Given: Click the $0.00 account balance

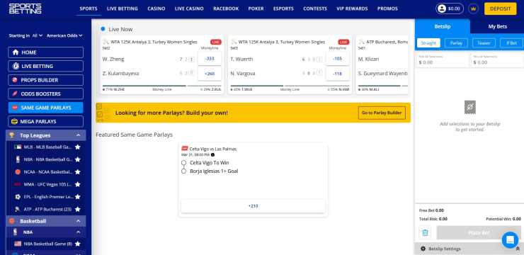Looking at the screenshot, I should (x=454, y=8).
